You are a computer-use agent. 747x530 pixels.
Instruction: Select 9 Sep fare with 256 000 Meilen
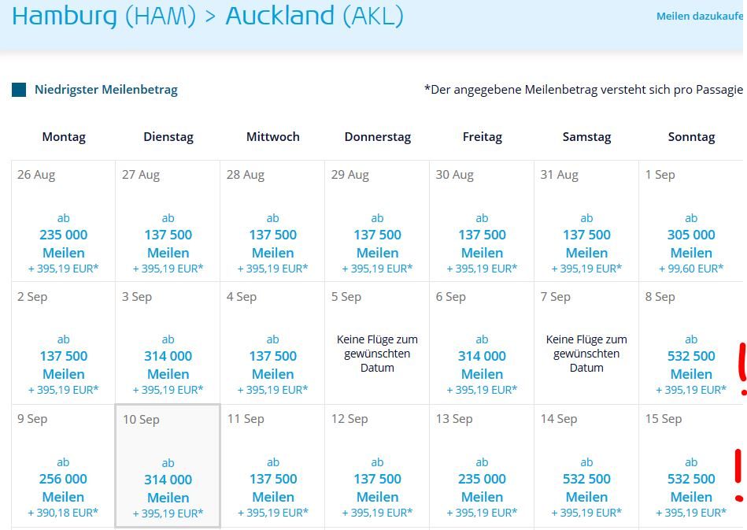[63, 465]
